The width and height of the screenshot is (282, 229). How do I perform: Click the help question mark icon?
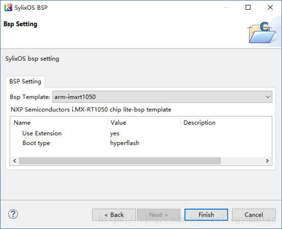tap(13, 214)
